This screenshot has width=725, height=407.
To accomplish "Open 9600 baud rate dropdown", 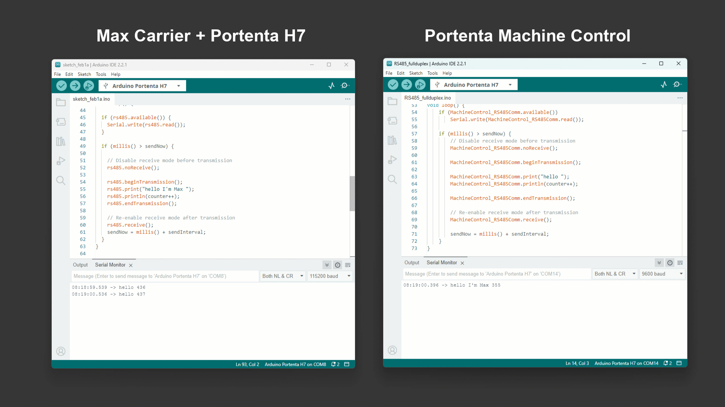I will click(662, 274).
